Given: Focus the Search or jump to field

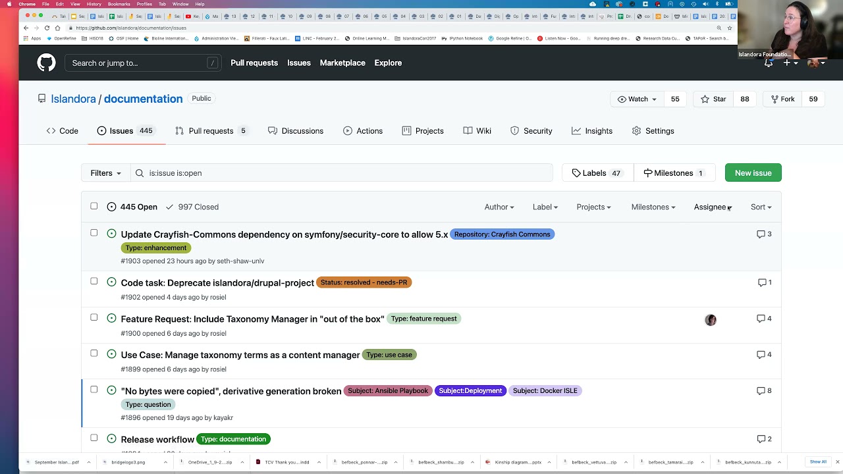Looking at the screenshot, I should [x=143, y=63].
